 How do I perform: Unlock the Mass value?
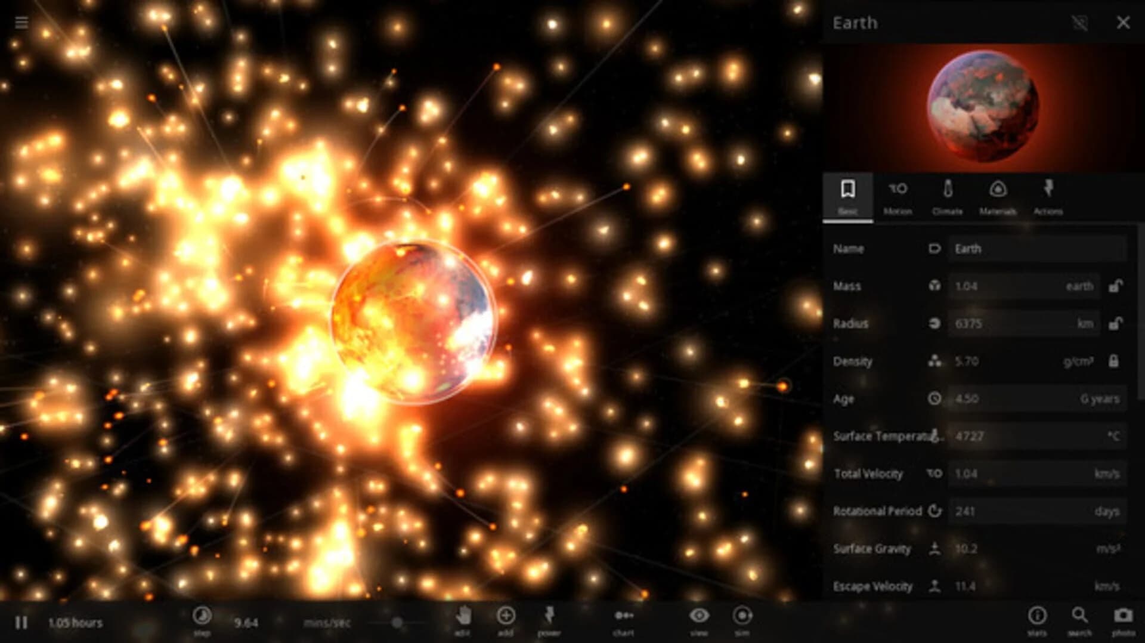tap(1116, 286)
